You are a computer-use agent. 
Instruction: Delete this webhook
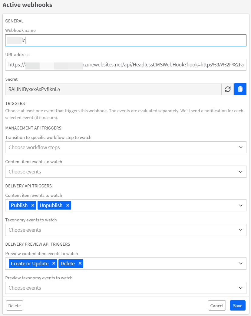pos(14,305)
